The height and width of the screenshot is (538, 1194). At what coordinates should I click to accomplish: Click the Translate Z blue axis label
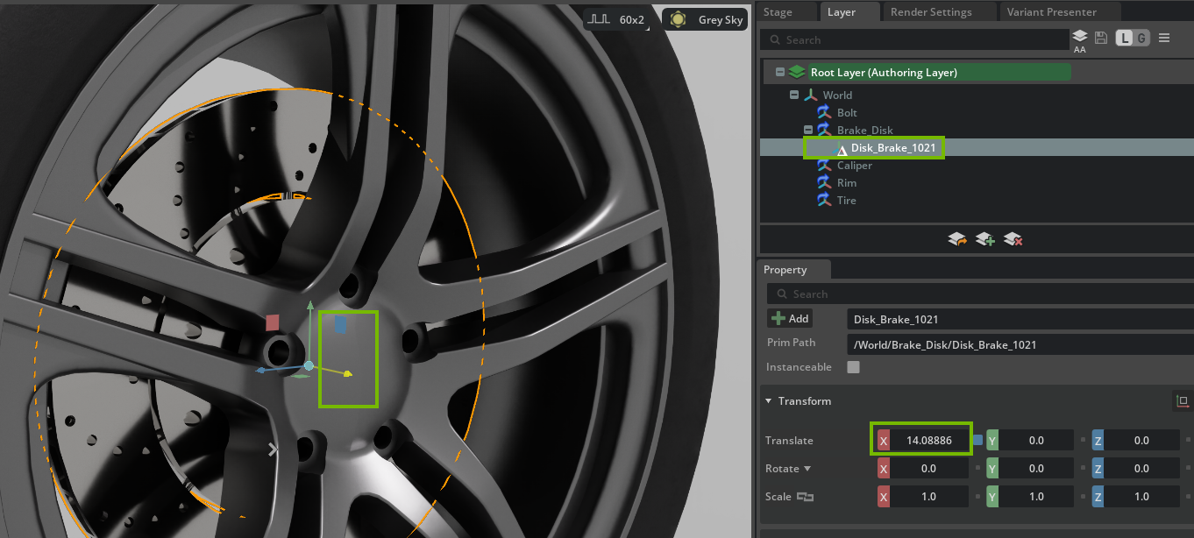click(1098, 441)
